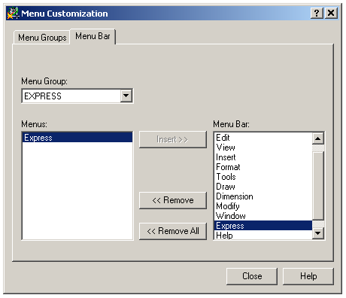Select Help entry in Menu Bar list
346x298 pixels.
[263, 235]
